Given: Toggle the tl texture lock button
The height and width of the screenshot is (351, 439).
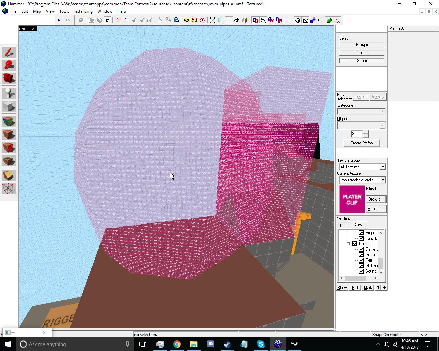Looking at the screenshot, I should [x=229, y=20].
